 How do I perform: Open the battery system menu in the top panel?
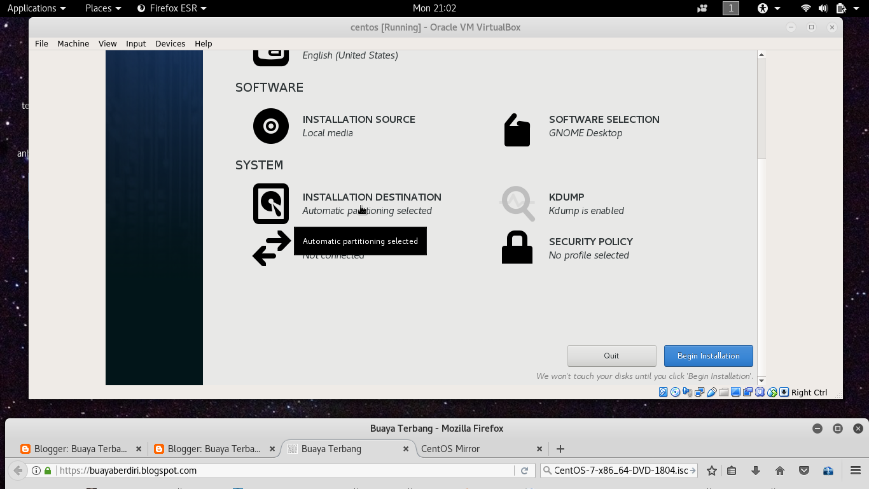(847, 8)
